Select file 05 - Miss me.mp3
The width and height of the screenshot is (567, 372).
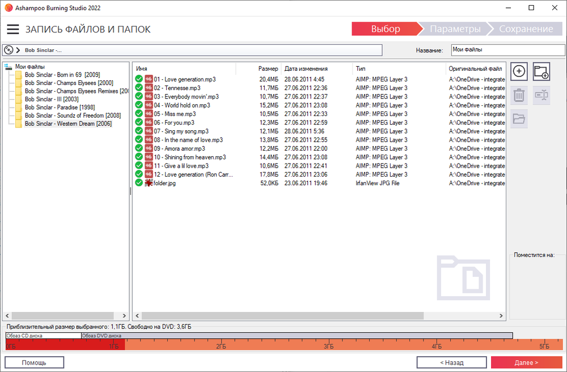coord(175,114)
